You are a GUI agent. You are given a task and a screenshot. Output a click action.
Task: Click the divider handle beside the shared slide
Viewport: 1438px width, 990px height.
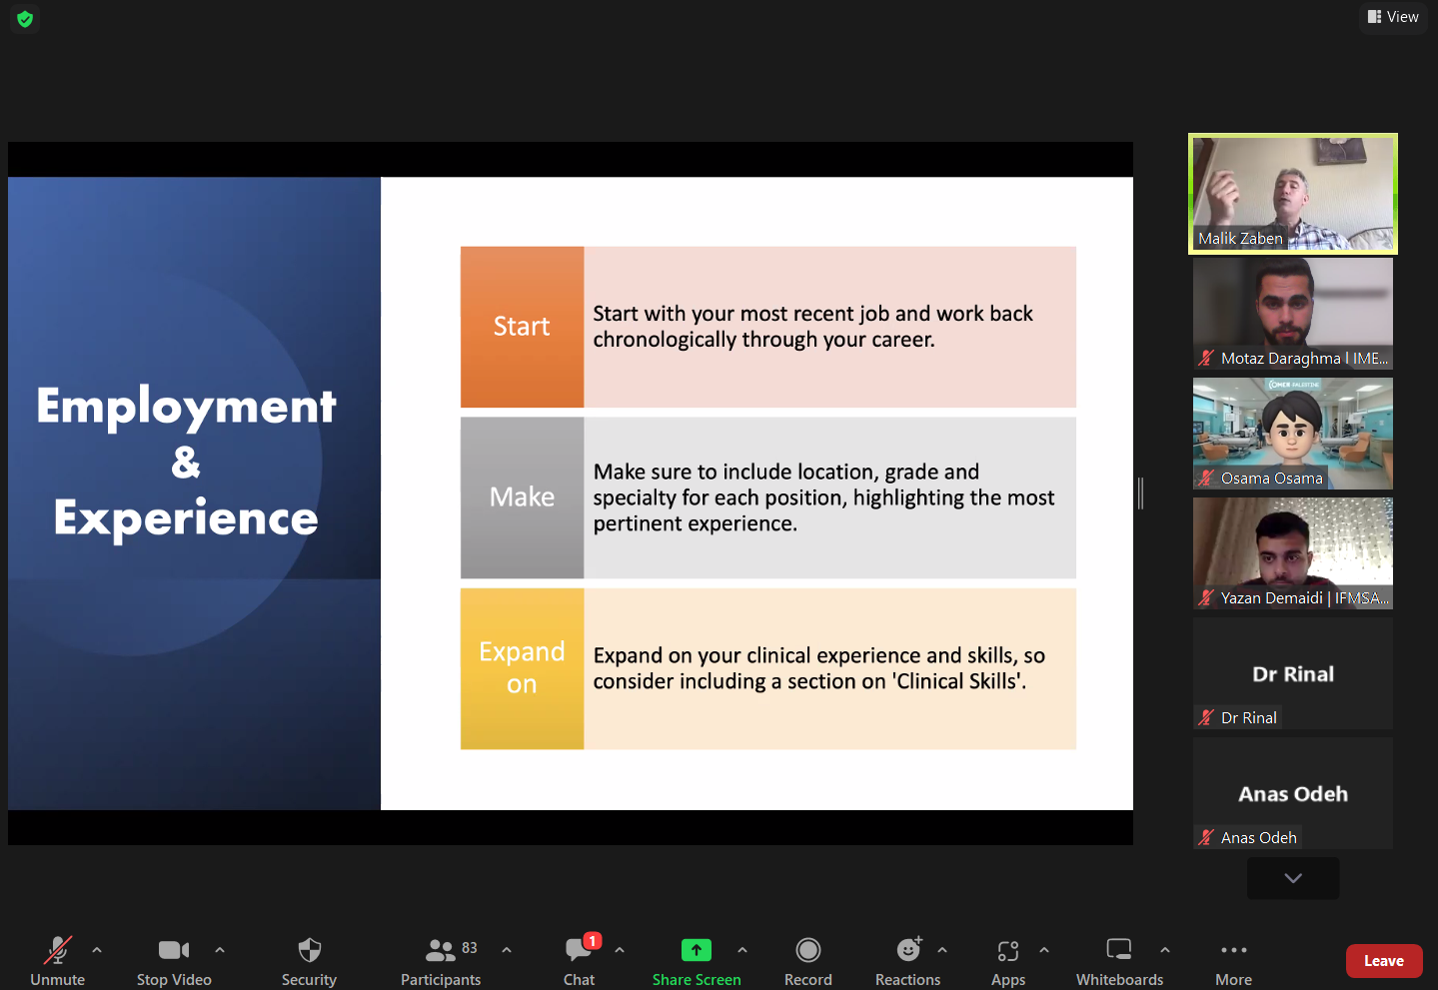[x=1140, y=494]
